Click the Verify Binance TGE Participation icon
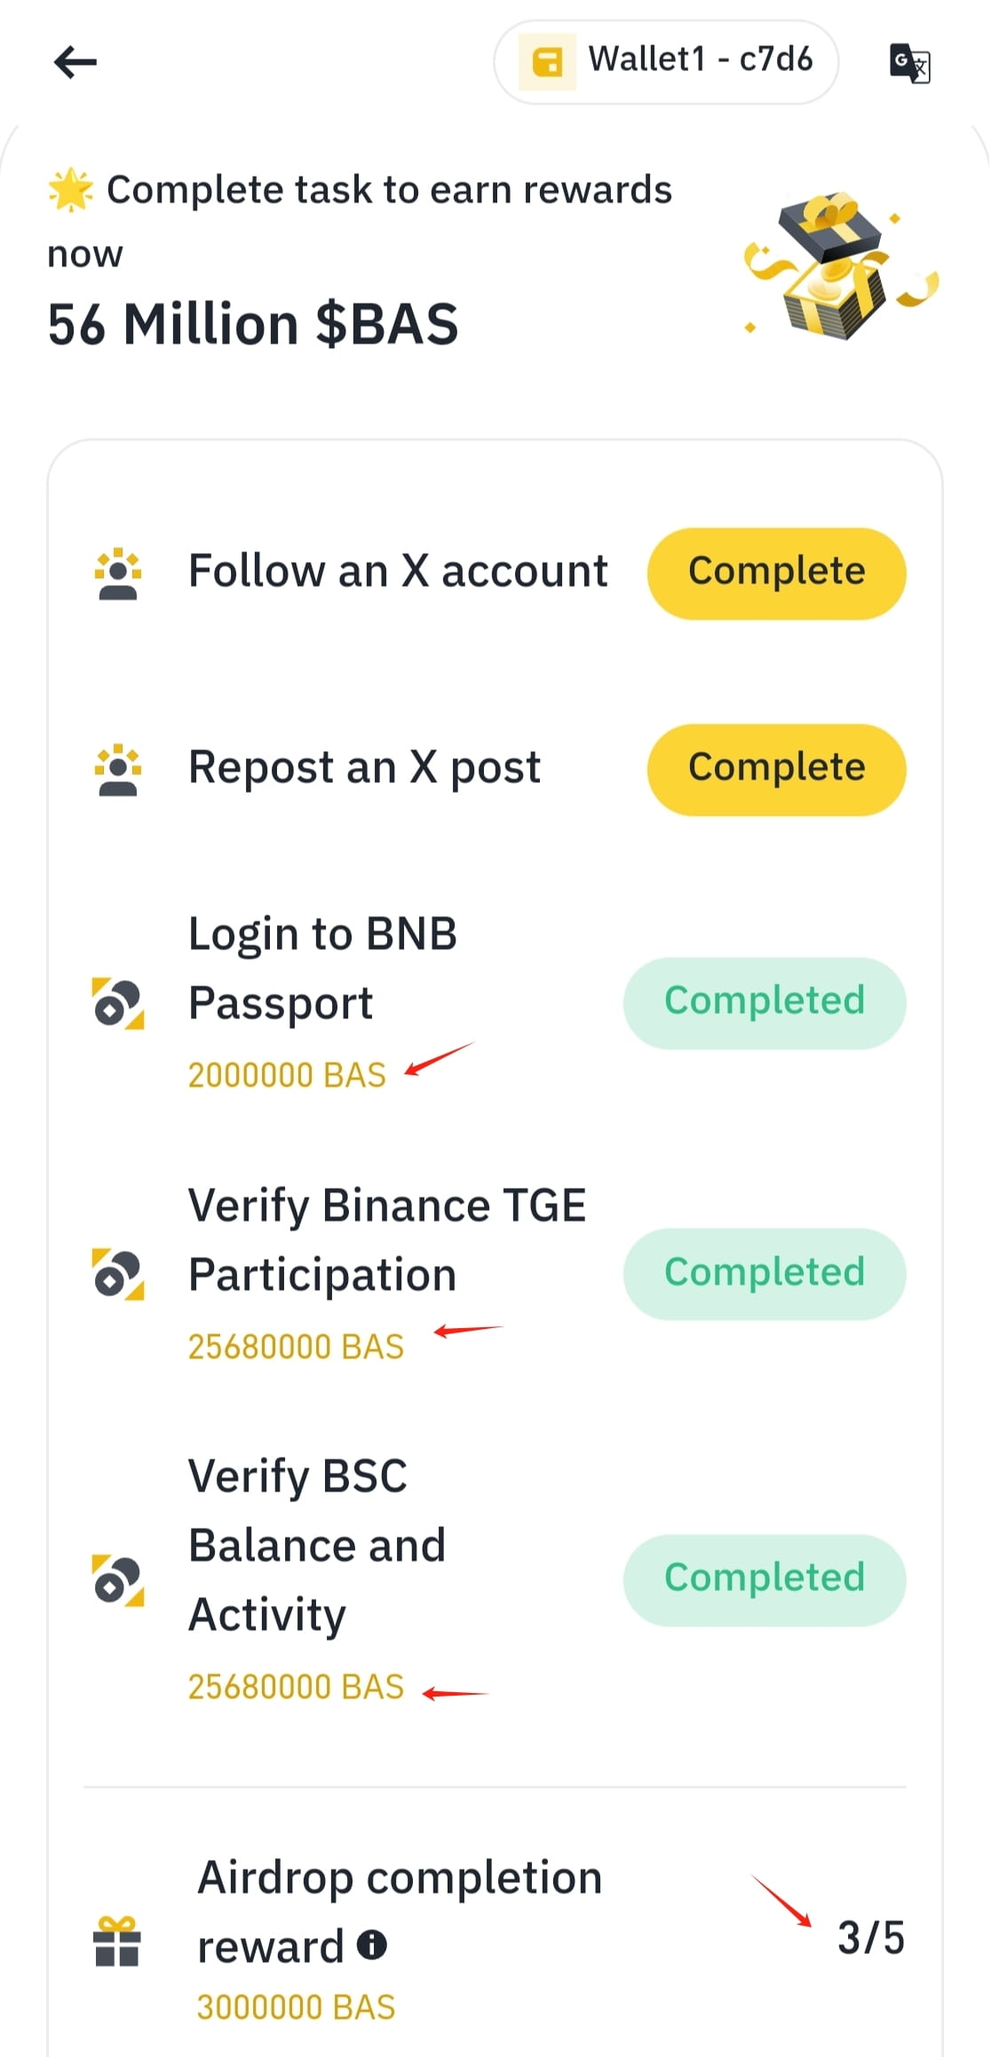991x2057 pixels. [x=118, y=1274]
